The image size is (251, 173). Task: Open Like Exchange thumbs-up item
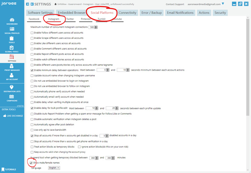pyautogui.click(x=13, y=116)
